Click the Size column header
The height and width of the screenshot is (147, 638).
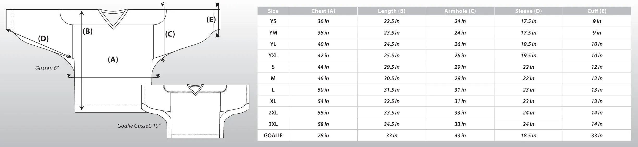click(273, 11)
